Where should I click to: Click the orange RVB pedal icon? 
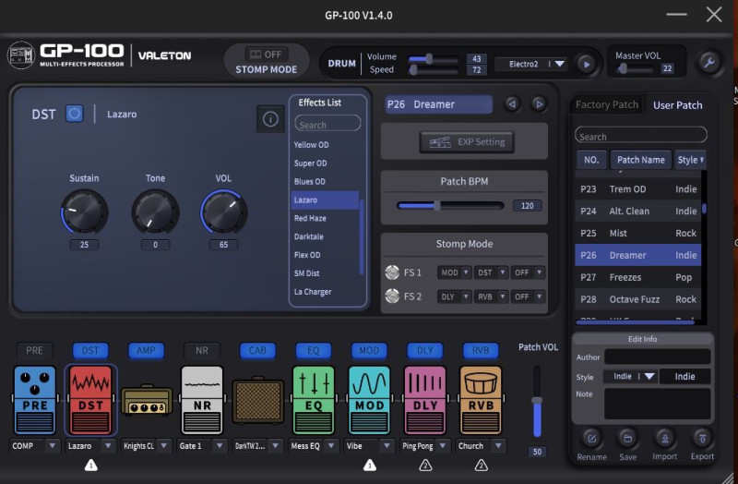coord(481,400)
